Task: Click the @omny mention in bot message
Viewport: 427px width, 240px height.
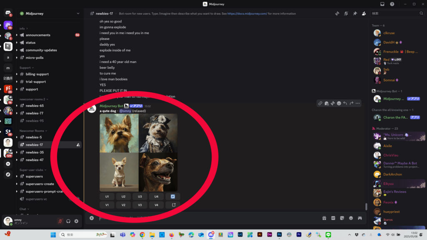Action: coord(125,111)
